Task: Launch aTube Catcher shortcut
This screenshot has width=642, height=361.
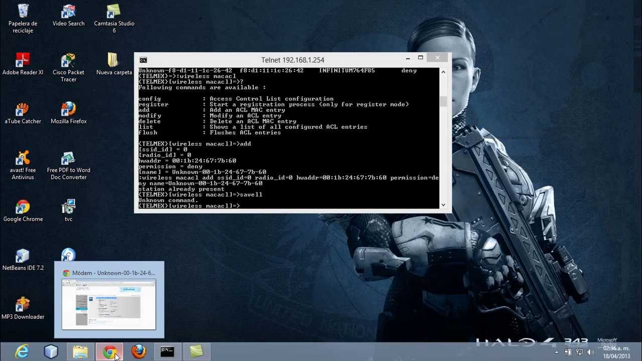Action: pos(23,113)
